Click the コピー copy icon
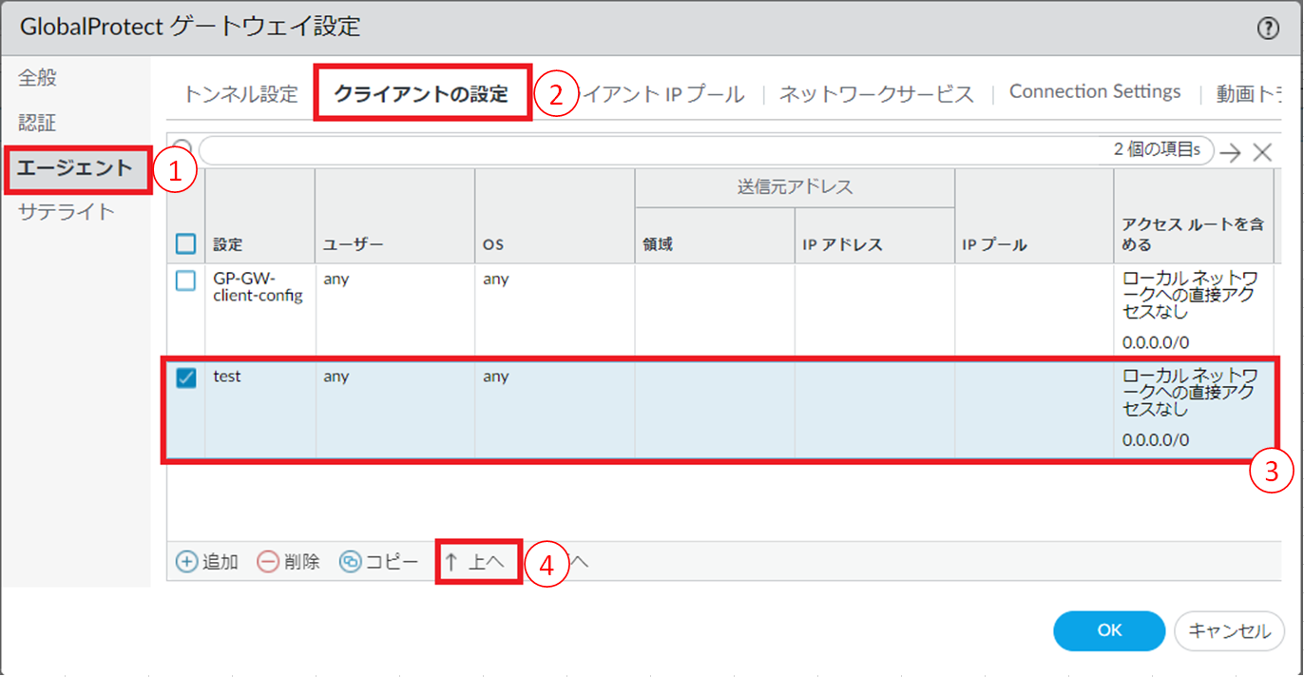Screen dimensions: 1304x677 pyautogui.click(x=350, y=562)
